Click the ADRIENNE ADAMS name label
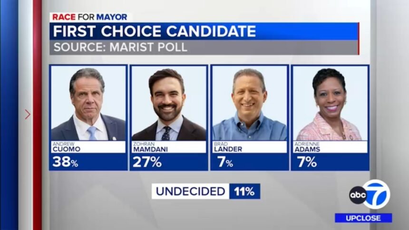This screenshot has width=409, height=230. coord(330,147)
